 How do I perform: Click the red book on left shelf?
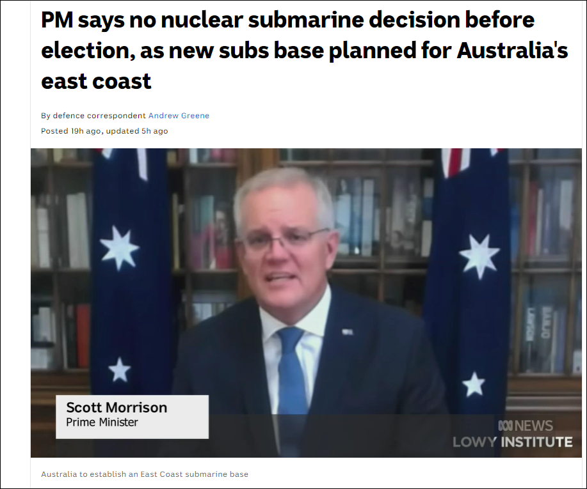(83, 336)
